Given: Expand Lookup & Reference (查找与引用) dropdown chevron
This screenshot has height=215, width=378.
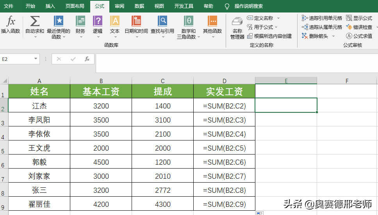Looking at the screenshot, I should (x=163, y=37).
